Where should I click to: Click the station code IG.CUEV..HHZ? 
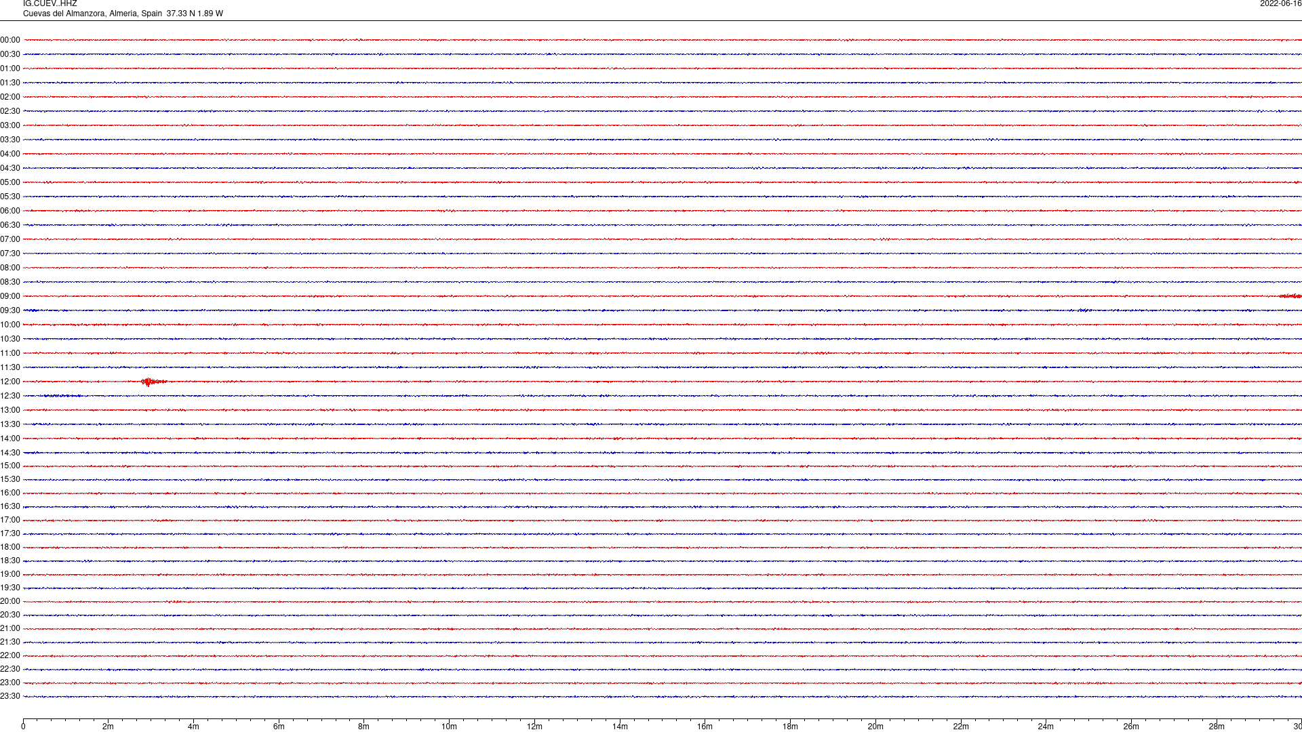50,4
